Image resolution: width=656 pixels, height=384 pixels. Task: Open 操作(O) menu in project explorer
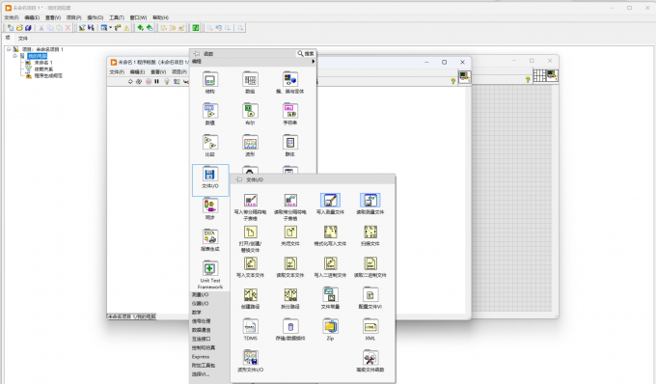click(x=95, y=17)
